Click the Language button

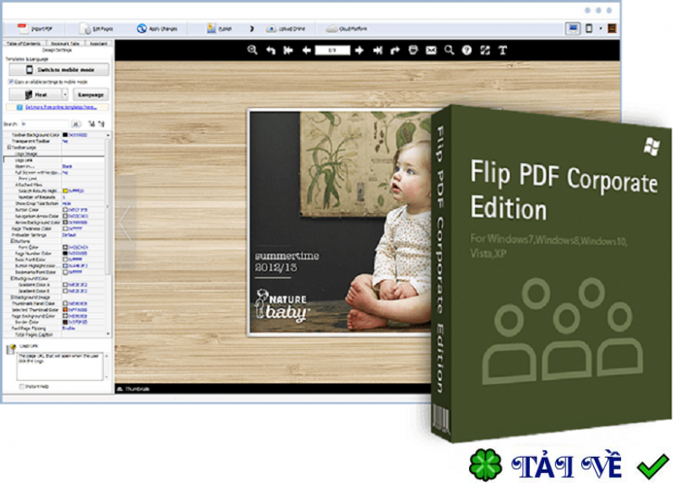point(90,95)
